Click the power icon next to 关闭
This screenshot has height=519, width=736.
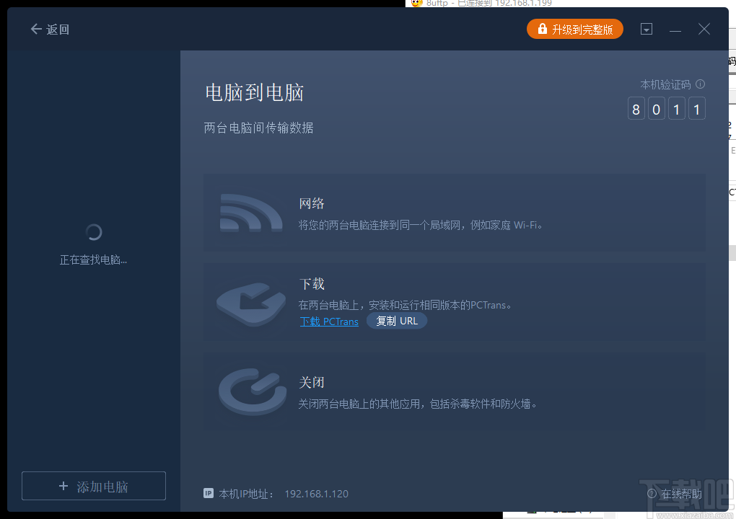coord(251,391)
